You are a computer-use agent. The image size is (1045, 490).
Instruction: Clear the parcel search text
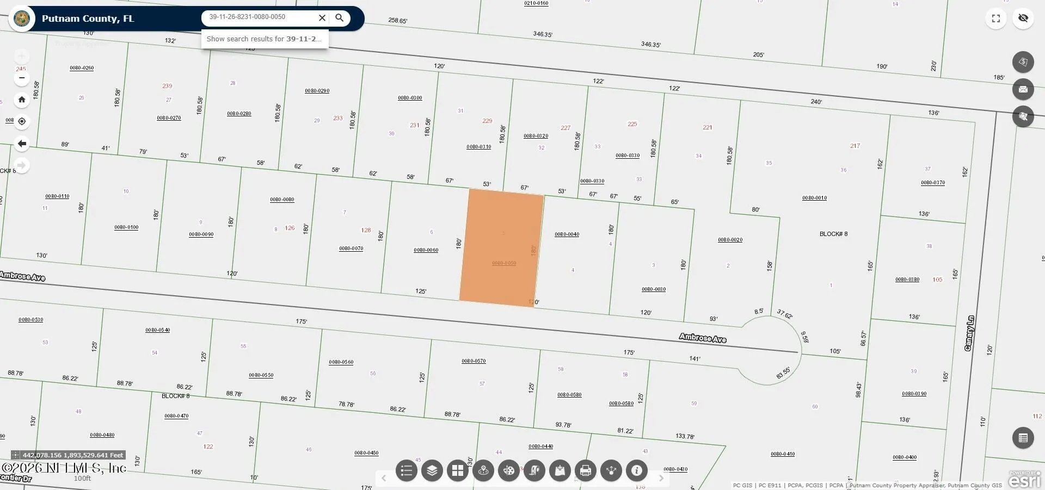pos(322,18)
